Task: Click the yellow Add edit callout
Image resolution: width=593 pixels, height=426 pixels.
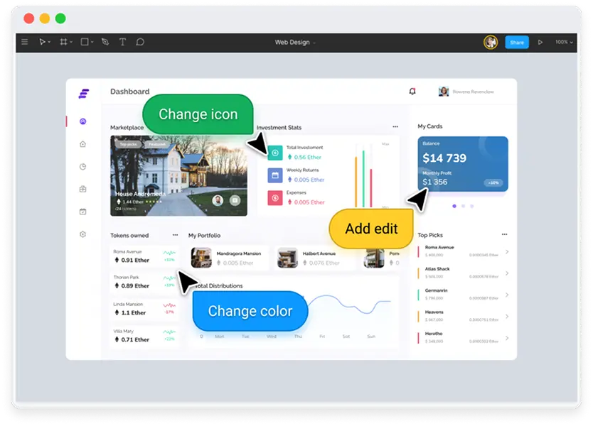Action: [371, 229]
